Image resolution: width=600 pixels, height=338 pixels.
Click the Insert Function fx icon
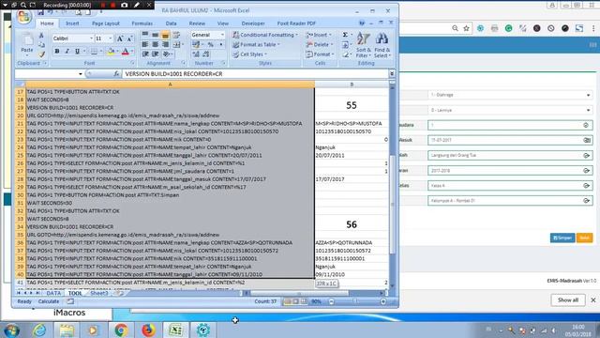coord(116,73)
